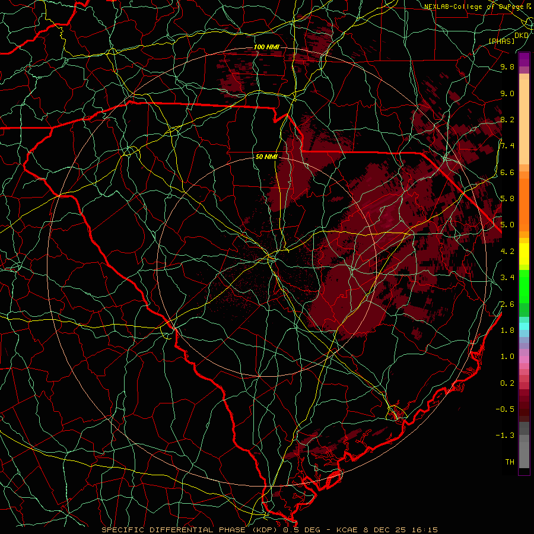Click the "TH" threshold label on the scale

pyautogui.click(x=510, y=462)
